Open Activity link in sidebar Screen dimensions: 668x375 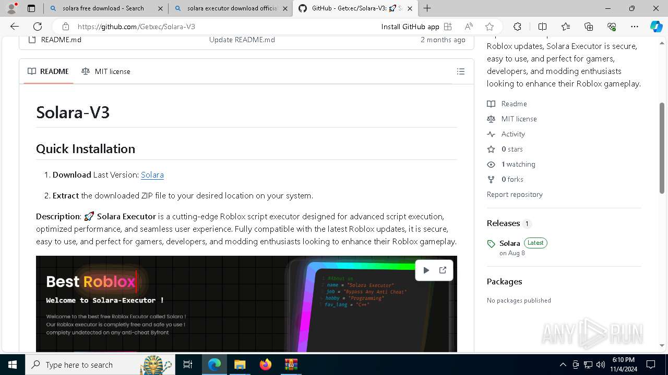(506, 134)
